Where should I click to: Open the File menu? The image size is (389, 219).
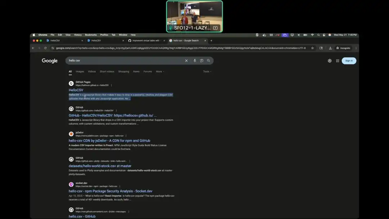pyautogui.click(x=52, y=35)
